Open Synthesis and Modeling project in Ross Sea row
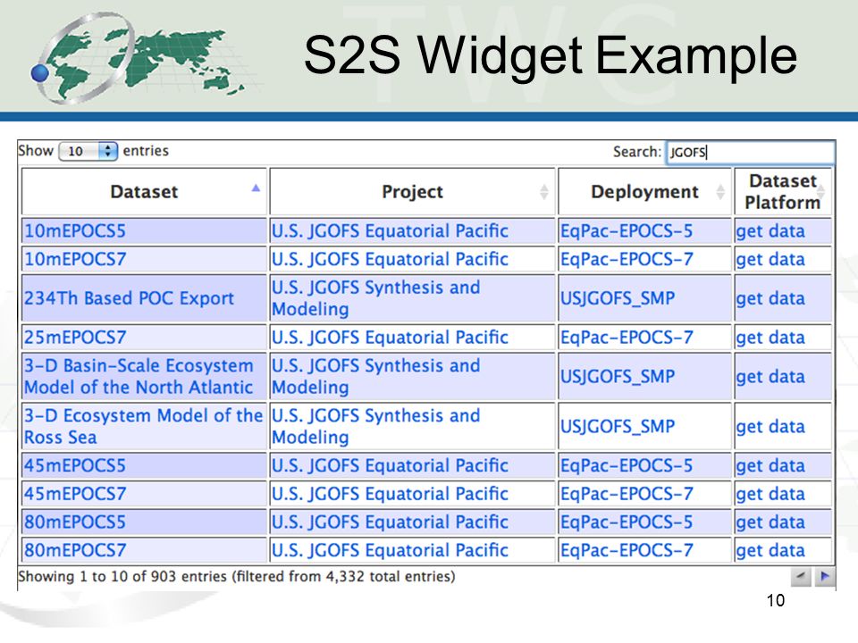Image resolution: width=858 pixels, height=643 pixels. pos(376,426)
